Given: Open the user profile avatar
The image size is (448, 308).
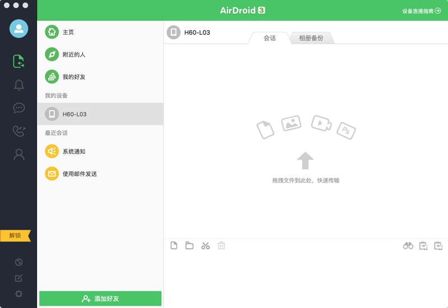Looking at the screenshot, I should point(19,29).
